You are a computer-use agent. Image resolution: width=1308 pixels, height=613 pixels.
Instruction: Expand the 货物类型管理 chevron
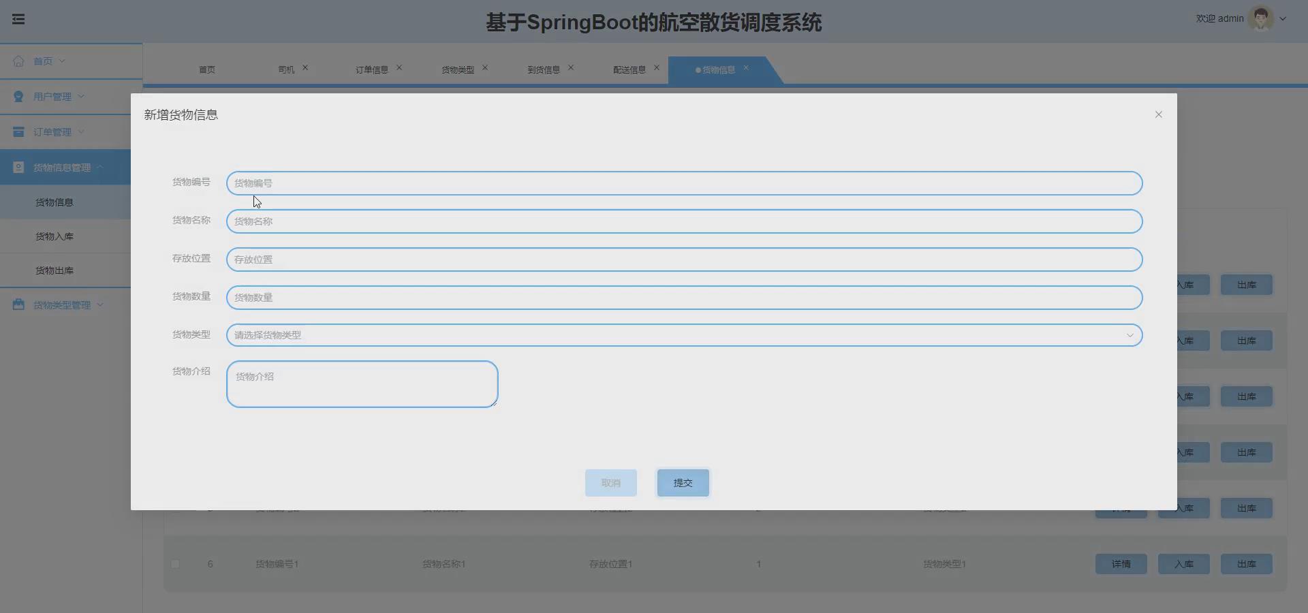pyautogui.click(x=100, y=305)
